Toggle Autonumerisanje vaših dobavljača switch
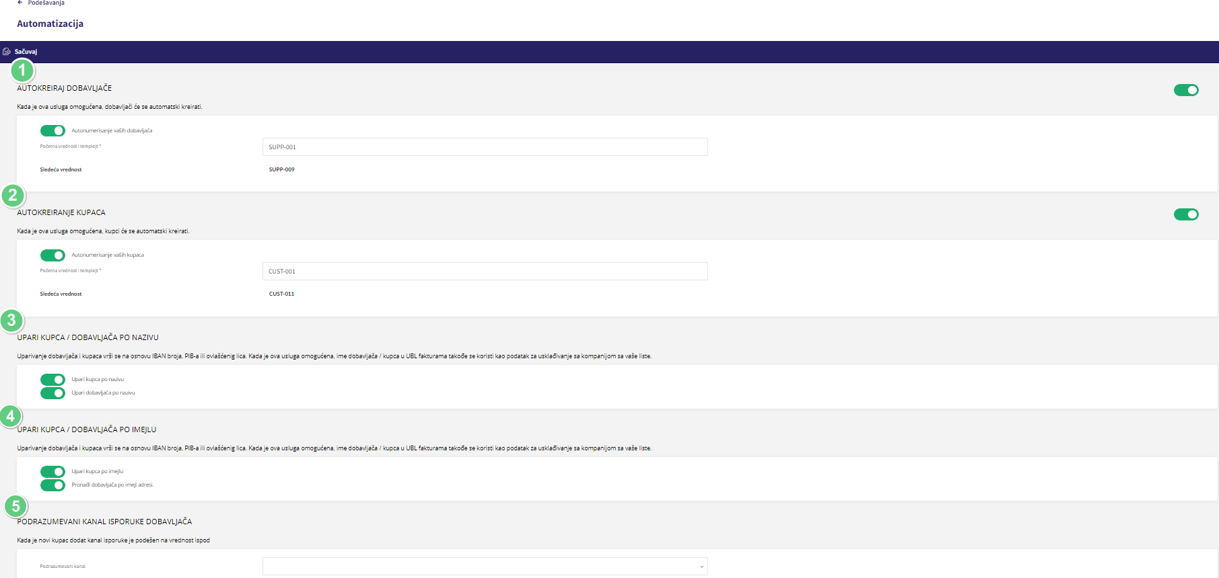The image size is (1219, 578). 53,130
